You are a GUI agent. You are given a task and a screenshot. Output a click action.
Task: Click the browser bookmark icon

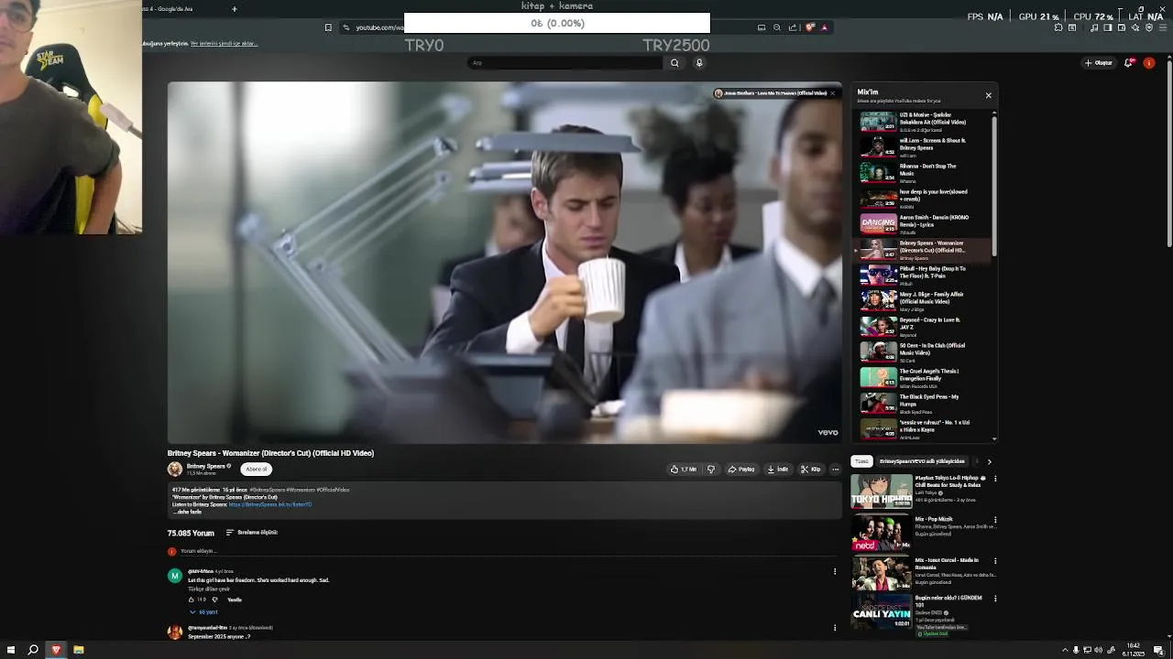point(328,27)
